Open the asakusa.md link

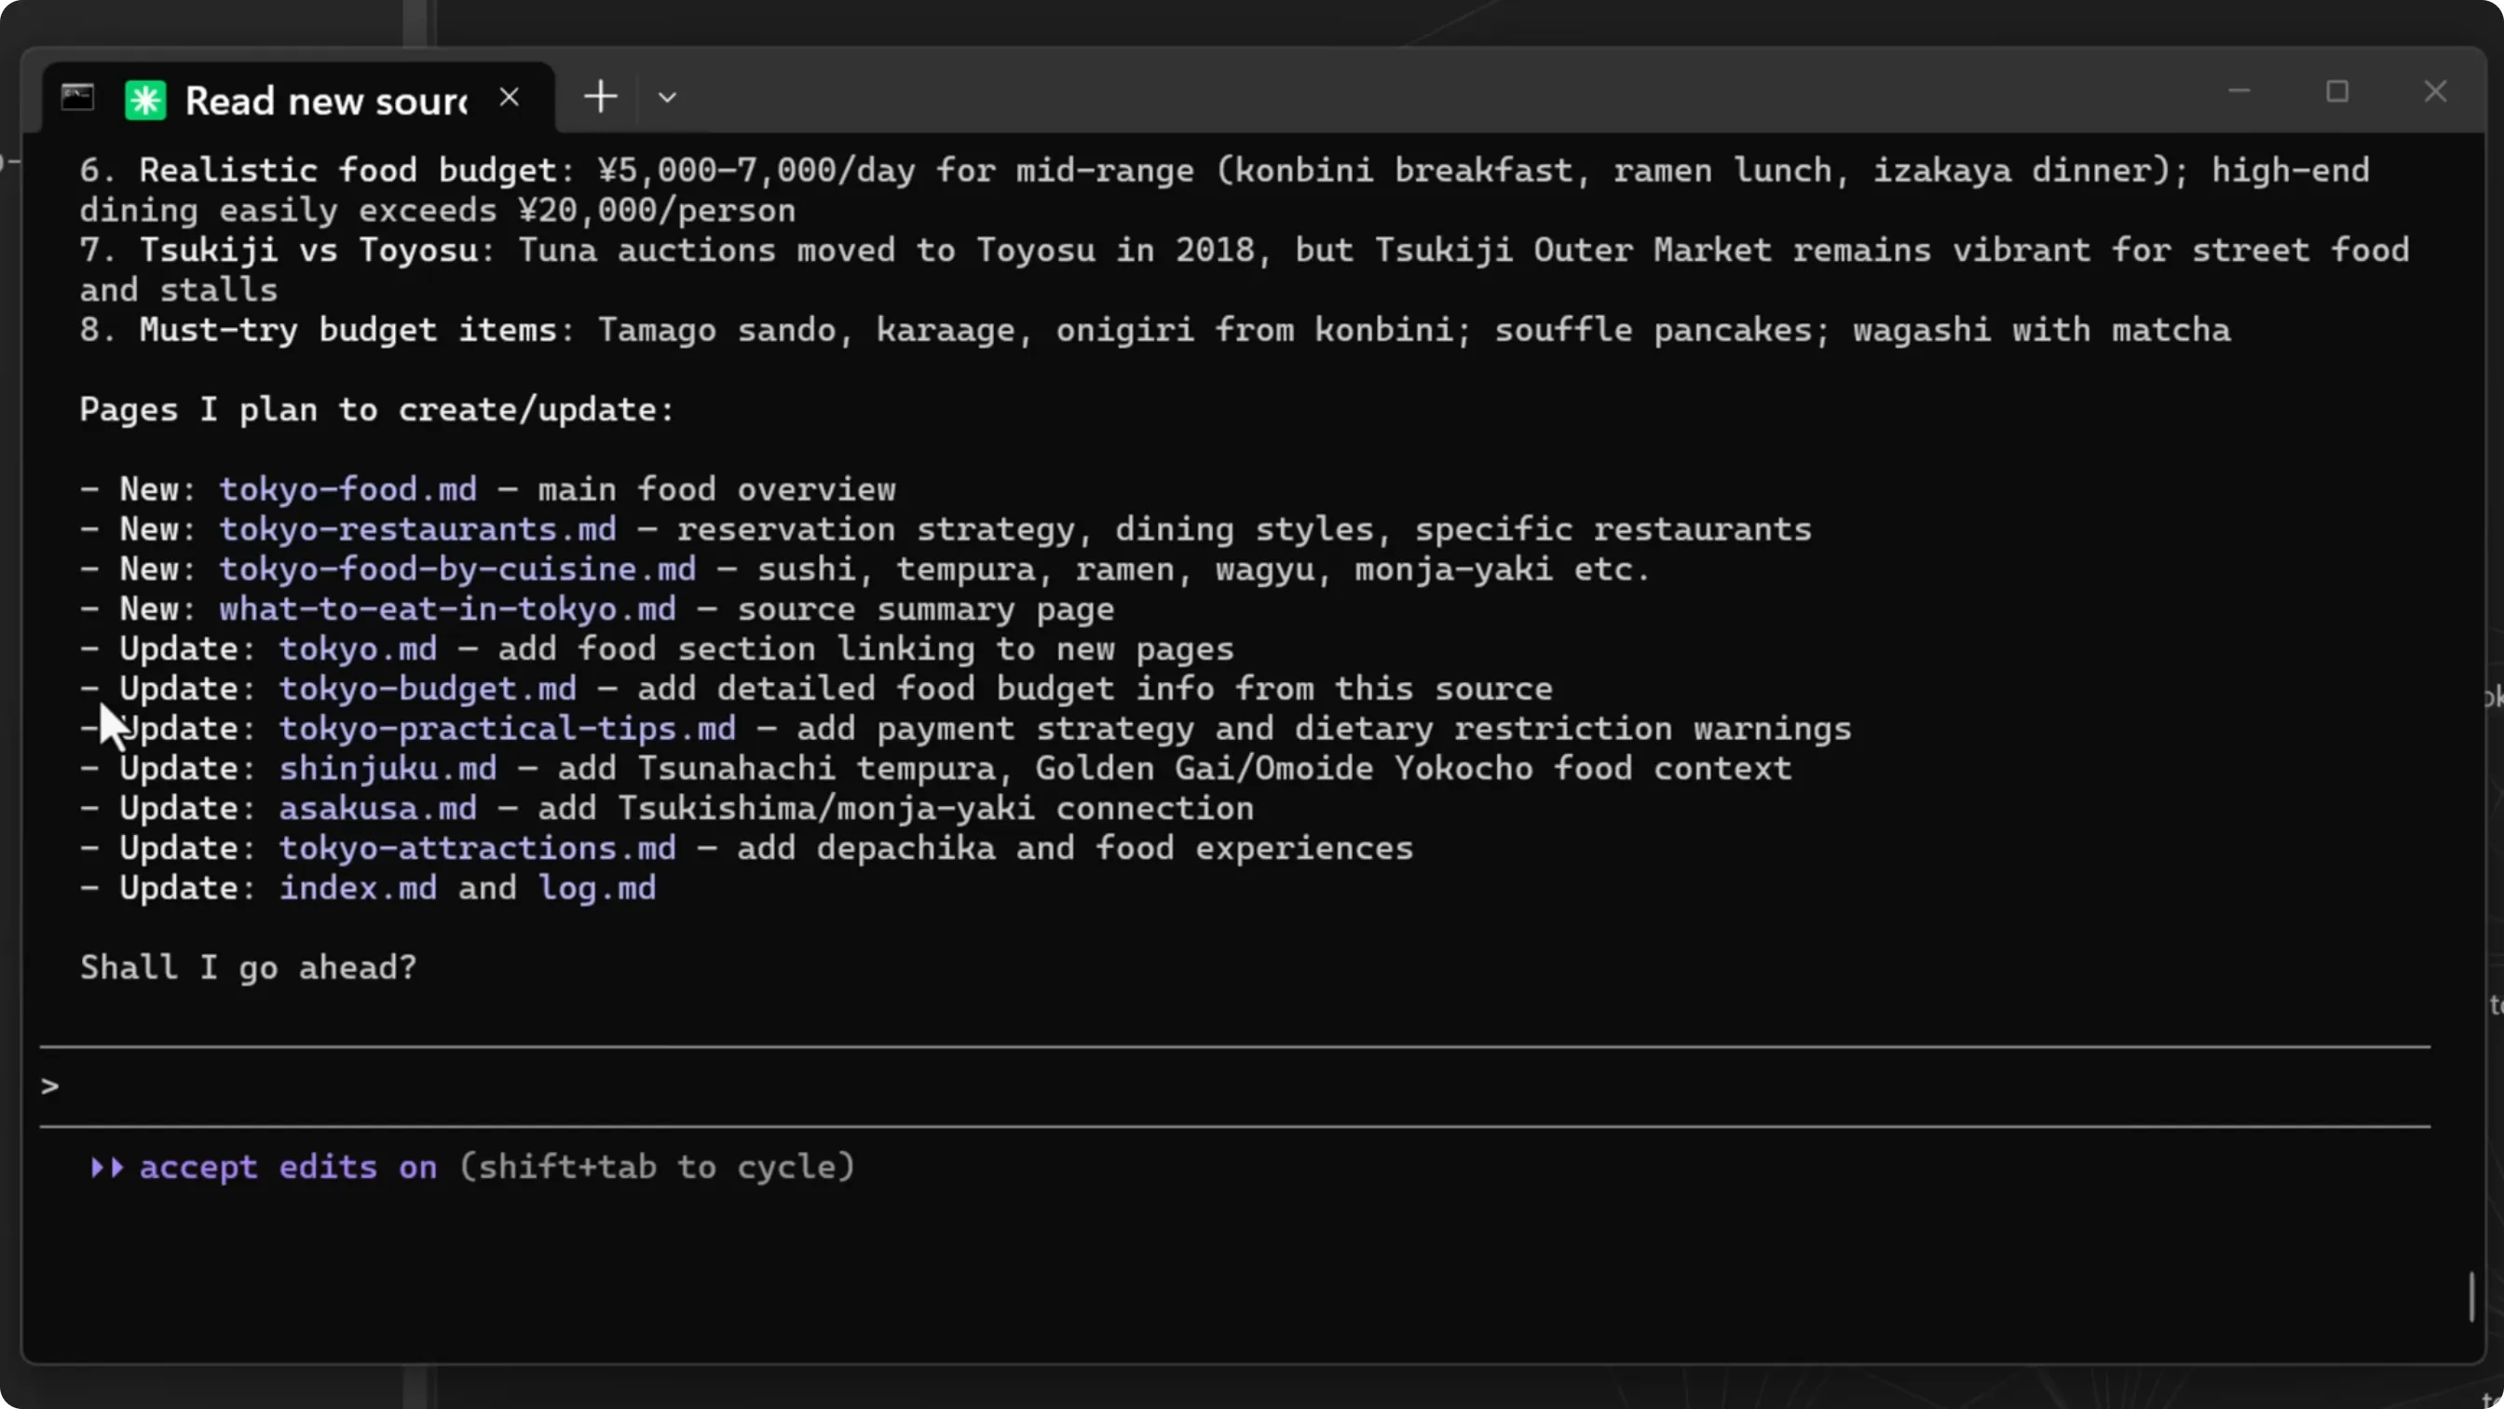pyautogui.click(x=378, y=808)
